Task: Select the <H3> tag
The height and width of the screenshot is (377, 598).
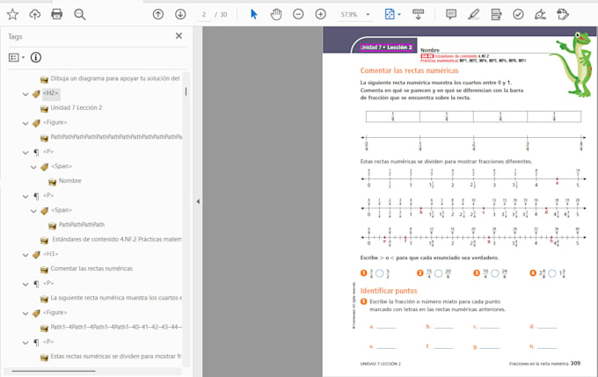Action: 51,254
